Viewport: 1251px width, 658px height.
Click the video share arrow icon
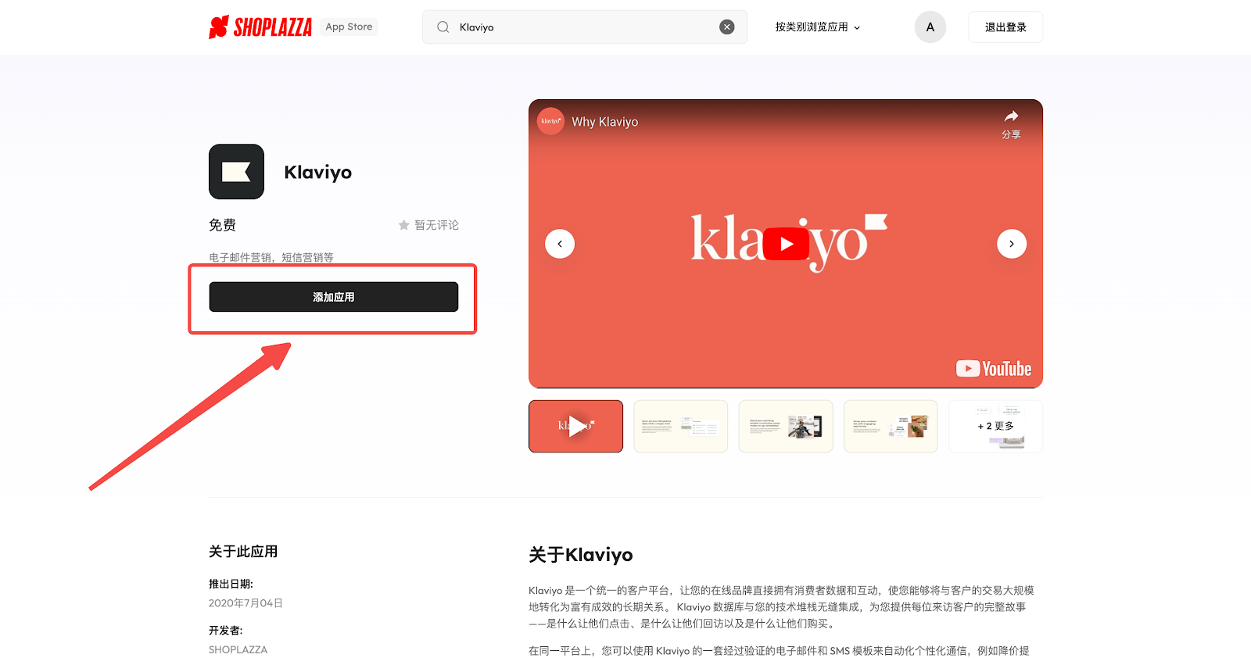(1011, 117)
